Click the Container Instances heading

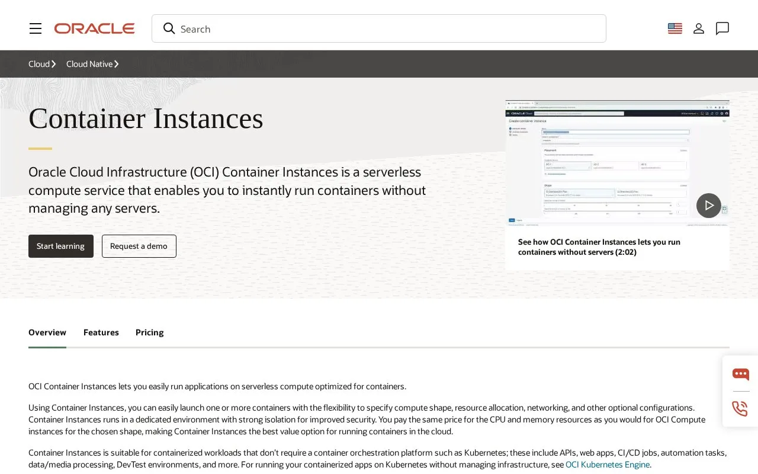[146, 118]
